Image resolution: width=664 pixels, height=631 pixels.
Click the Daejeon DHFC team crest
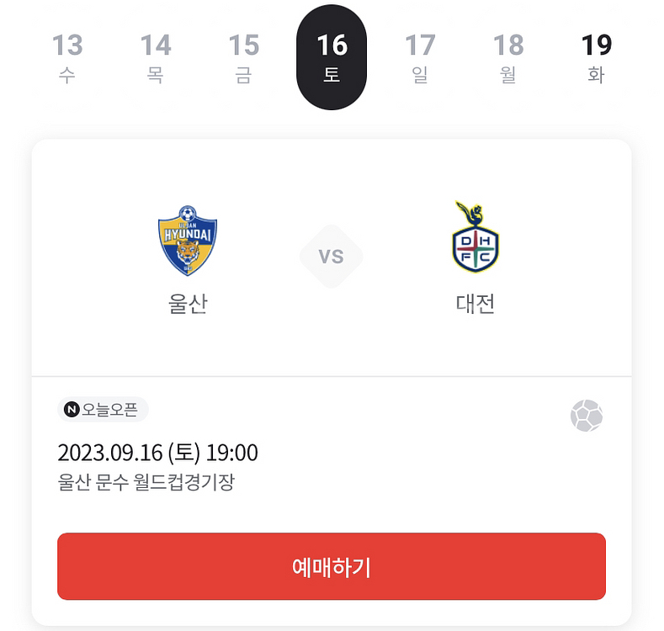[475, 236]
